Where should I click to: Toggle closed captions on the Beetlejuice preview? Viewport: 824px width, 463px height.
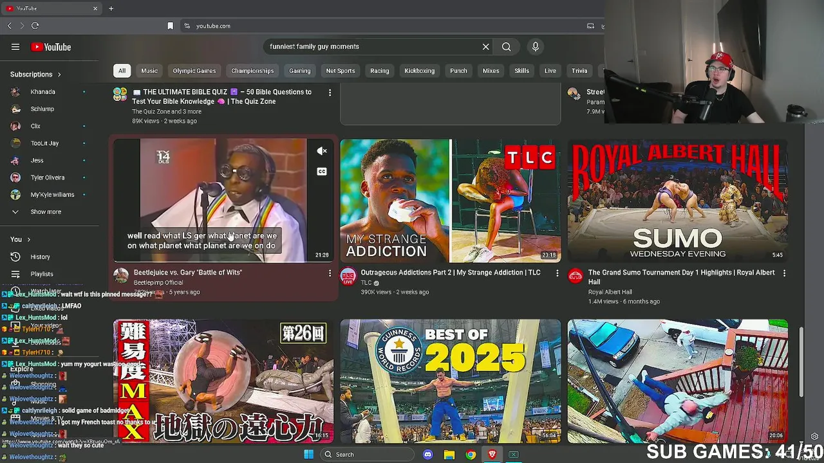(x=322, y=172)
